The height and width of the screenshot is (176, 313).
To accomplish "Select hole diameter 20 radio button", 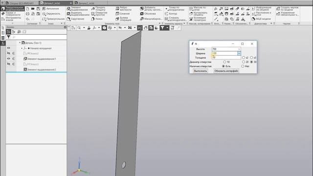I will click(244, 62).
